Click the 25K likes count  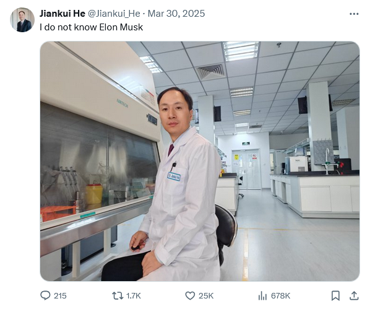point(206,296)
